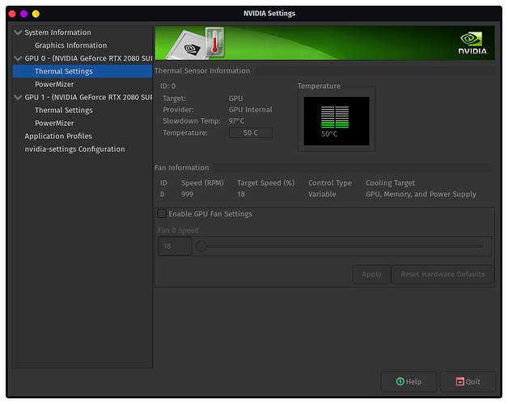Click Reset Hardware Defaults button
Viewport: 508px width, 404px height.
click(442, 274)
